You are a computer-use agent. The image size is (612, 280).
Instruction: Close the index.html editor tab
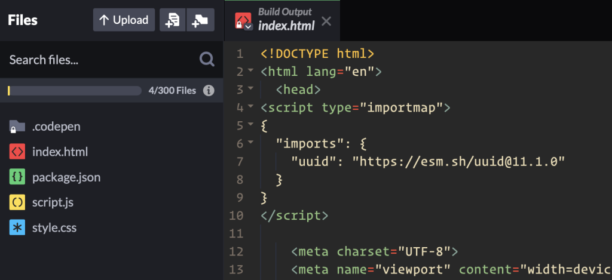326,21
